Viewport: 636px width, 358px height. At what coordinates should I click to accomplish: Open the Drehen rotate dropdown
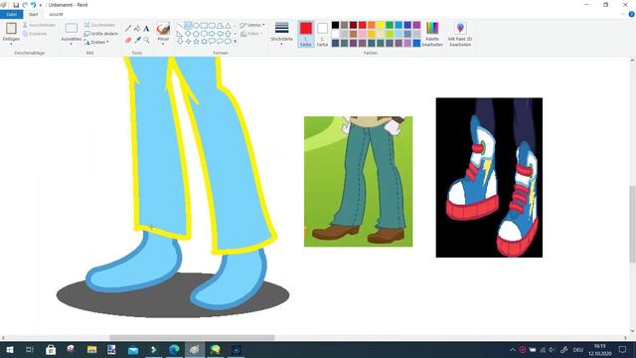[x=97, y=42]
